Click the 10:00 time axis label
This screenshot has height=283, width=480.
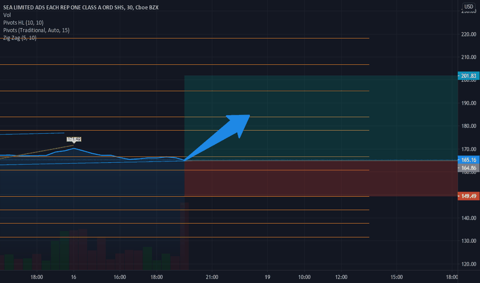(x=304, y=277)
